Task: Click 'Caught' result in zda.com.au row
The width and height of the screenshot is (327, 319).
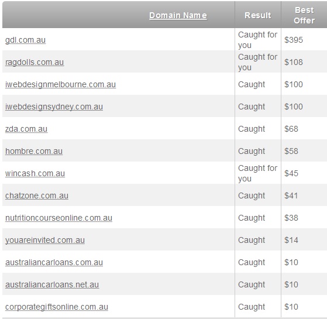Action: pos(252,129)
